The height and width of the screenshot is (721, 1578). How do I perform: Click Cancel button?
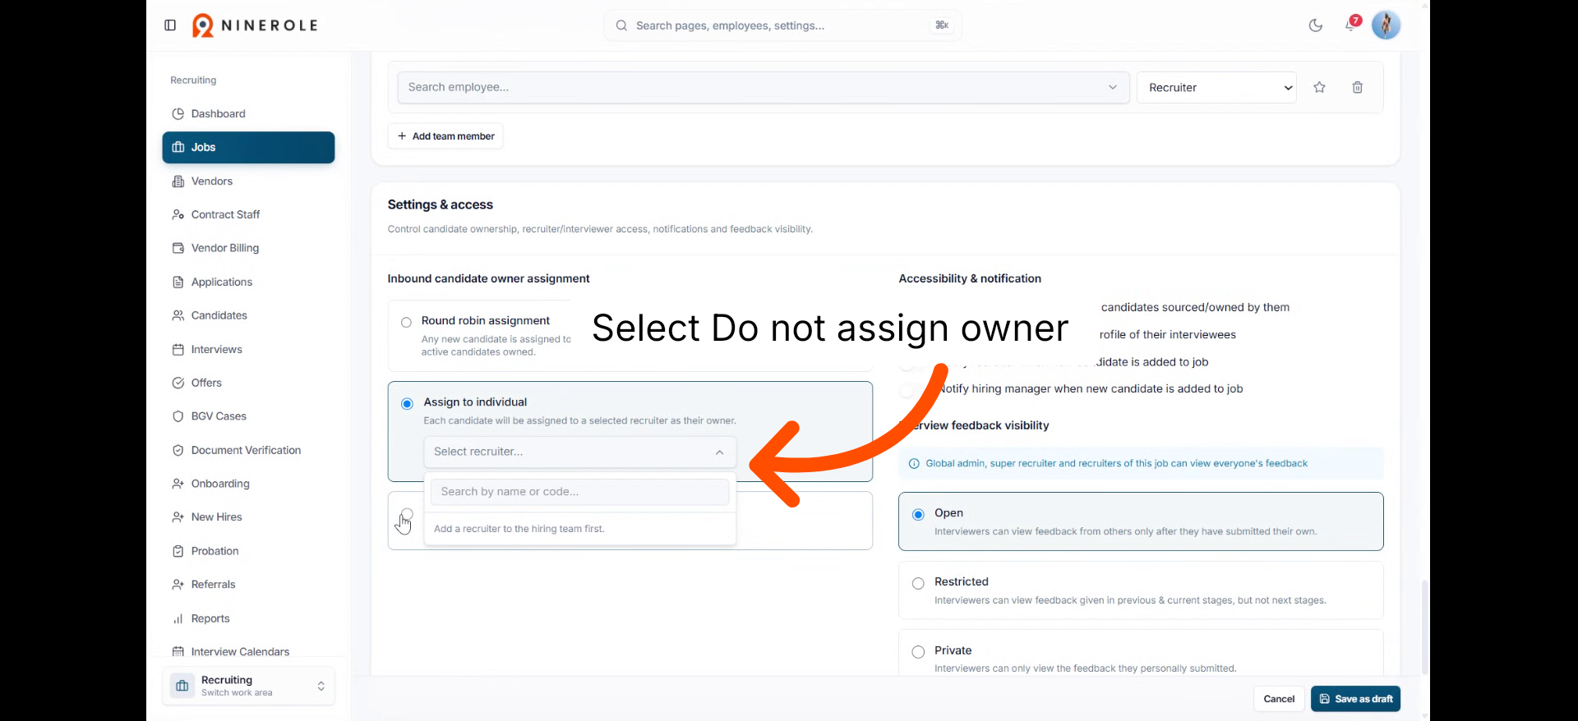tap(1279, 699)
